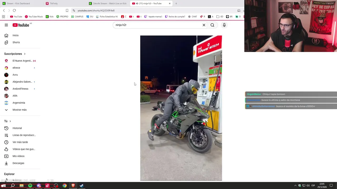Open Ver más tarde in the sidebar
337x189 pixels.
point(20,142)
